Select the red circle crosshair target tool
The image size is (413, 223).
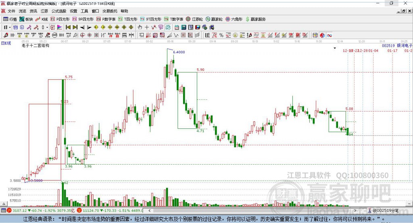pos(82,35)
